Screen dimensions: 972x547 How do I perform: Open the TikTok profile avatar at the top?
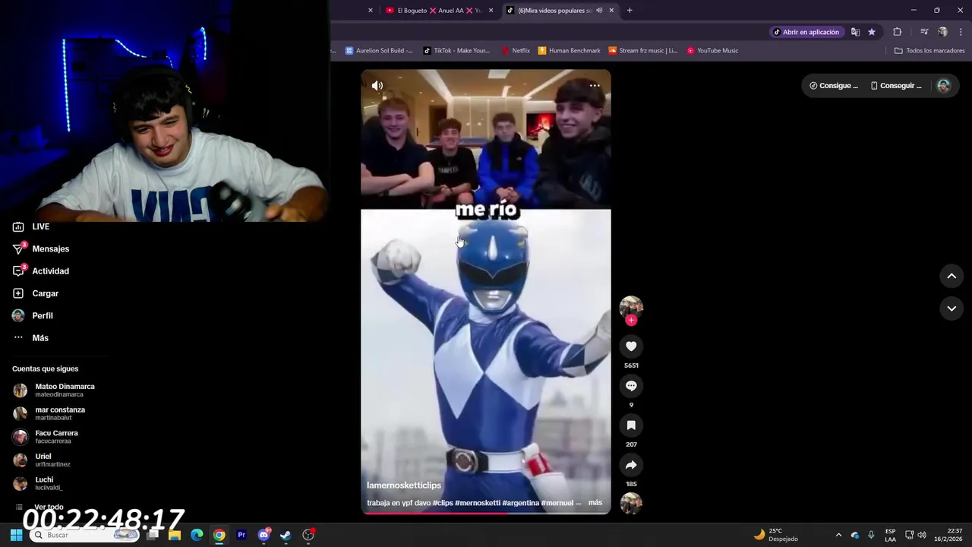point(943,86)
